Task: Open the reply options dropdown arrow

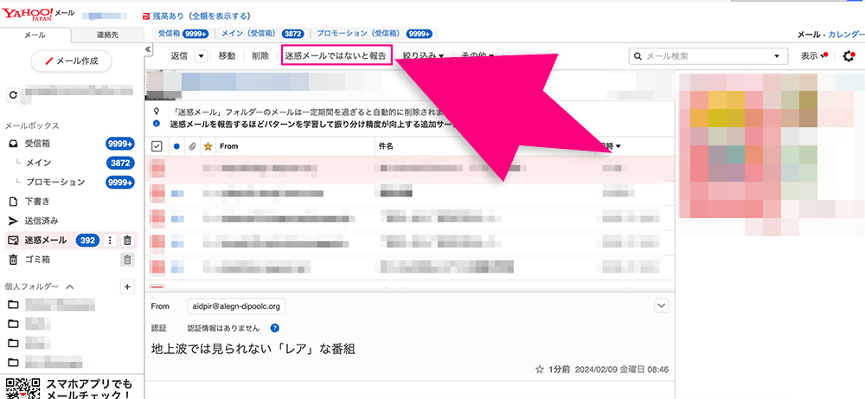Action: point(201,55)
